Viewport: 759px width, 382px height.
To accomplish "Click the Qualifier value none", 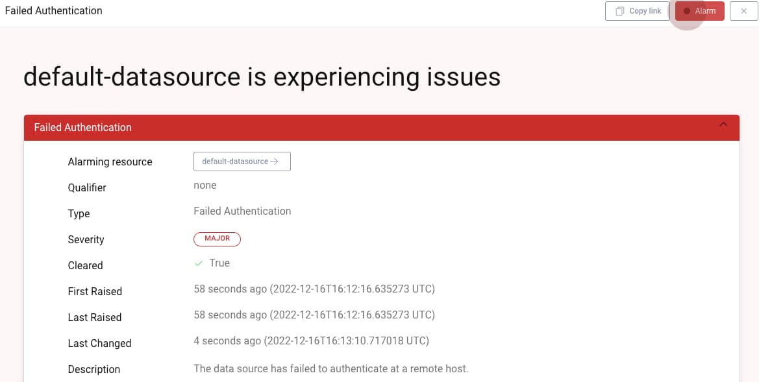I will coord(205,185).
